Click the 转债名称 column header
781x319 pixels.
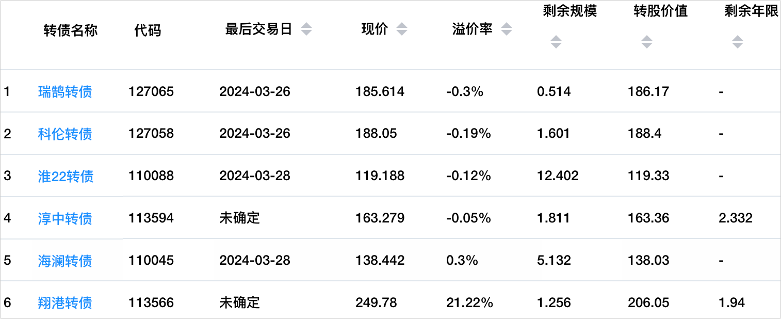tap(71, 30)
